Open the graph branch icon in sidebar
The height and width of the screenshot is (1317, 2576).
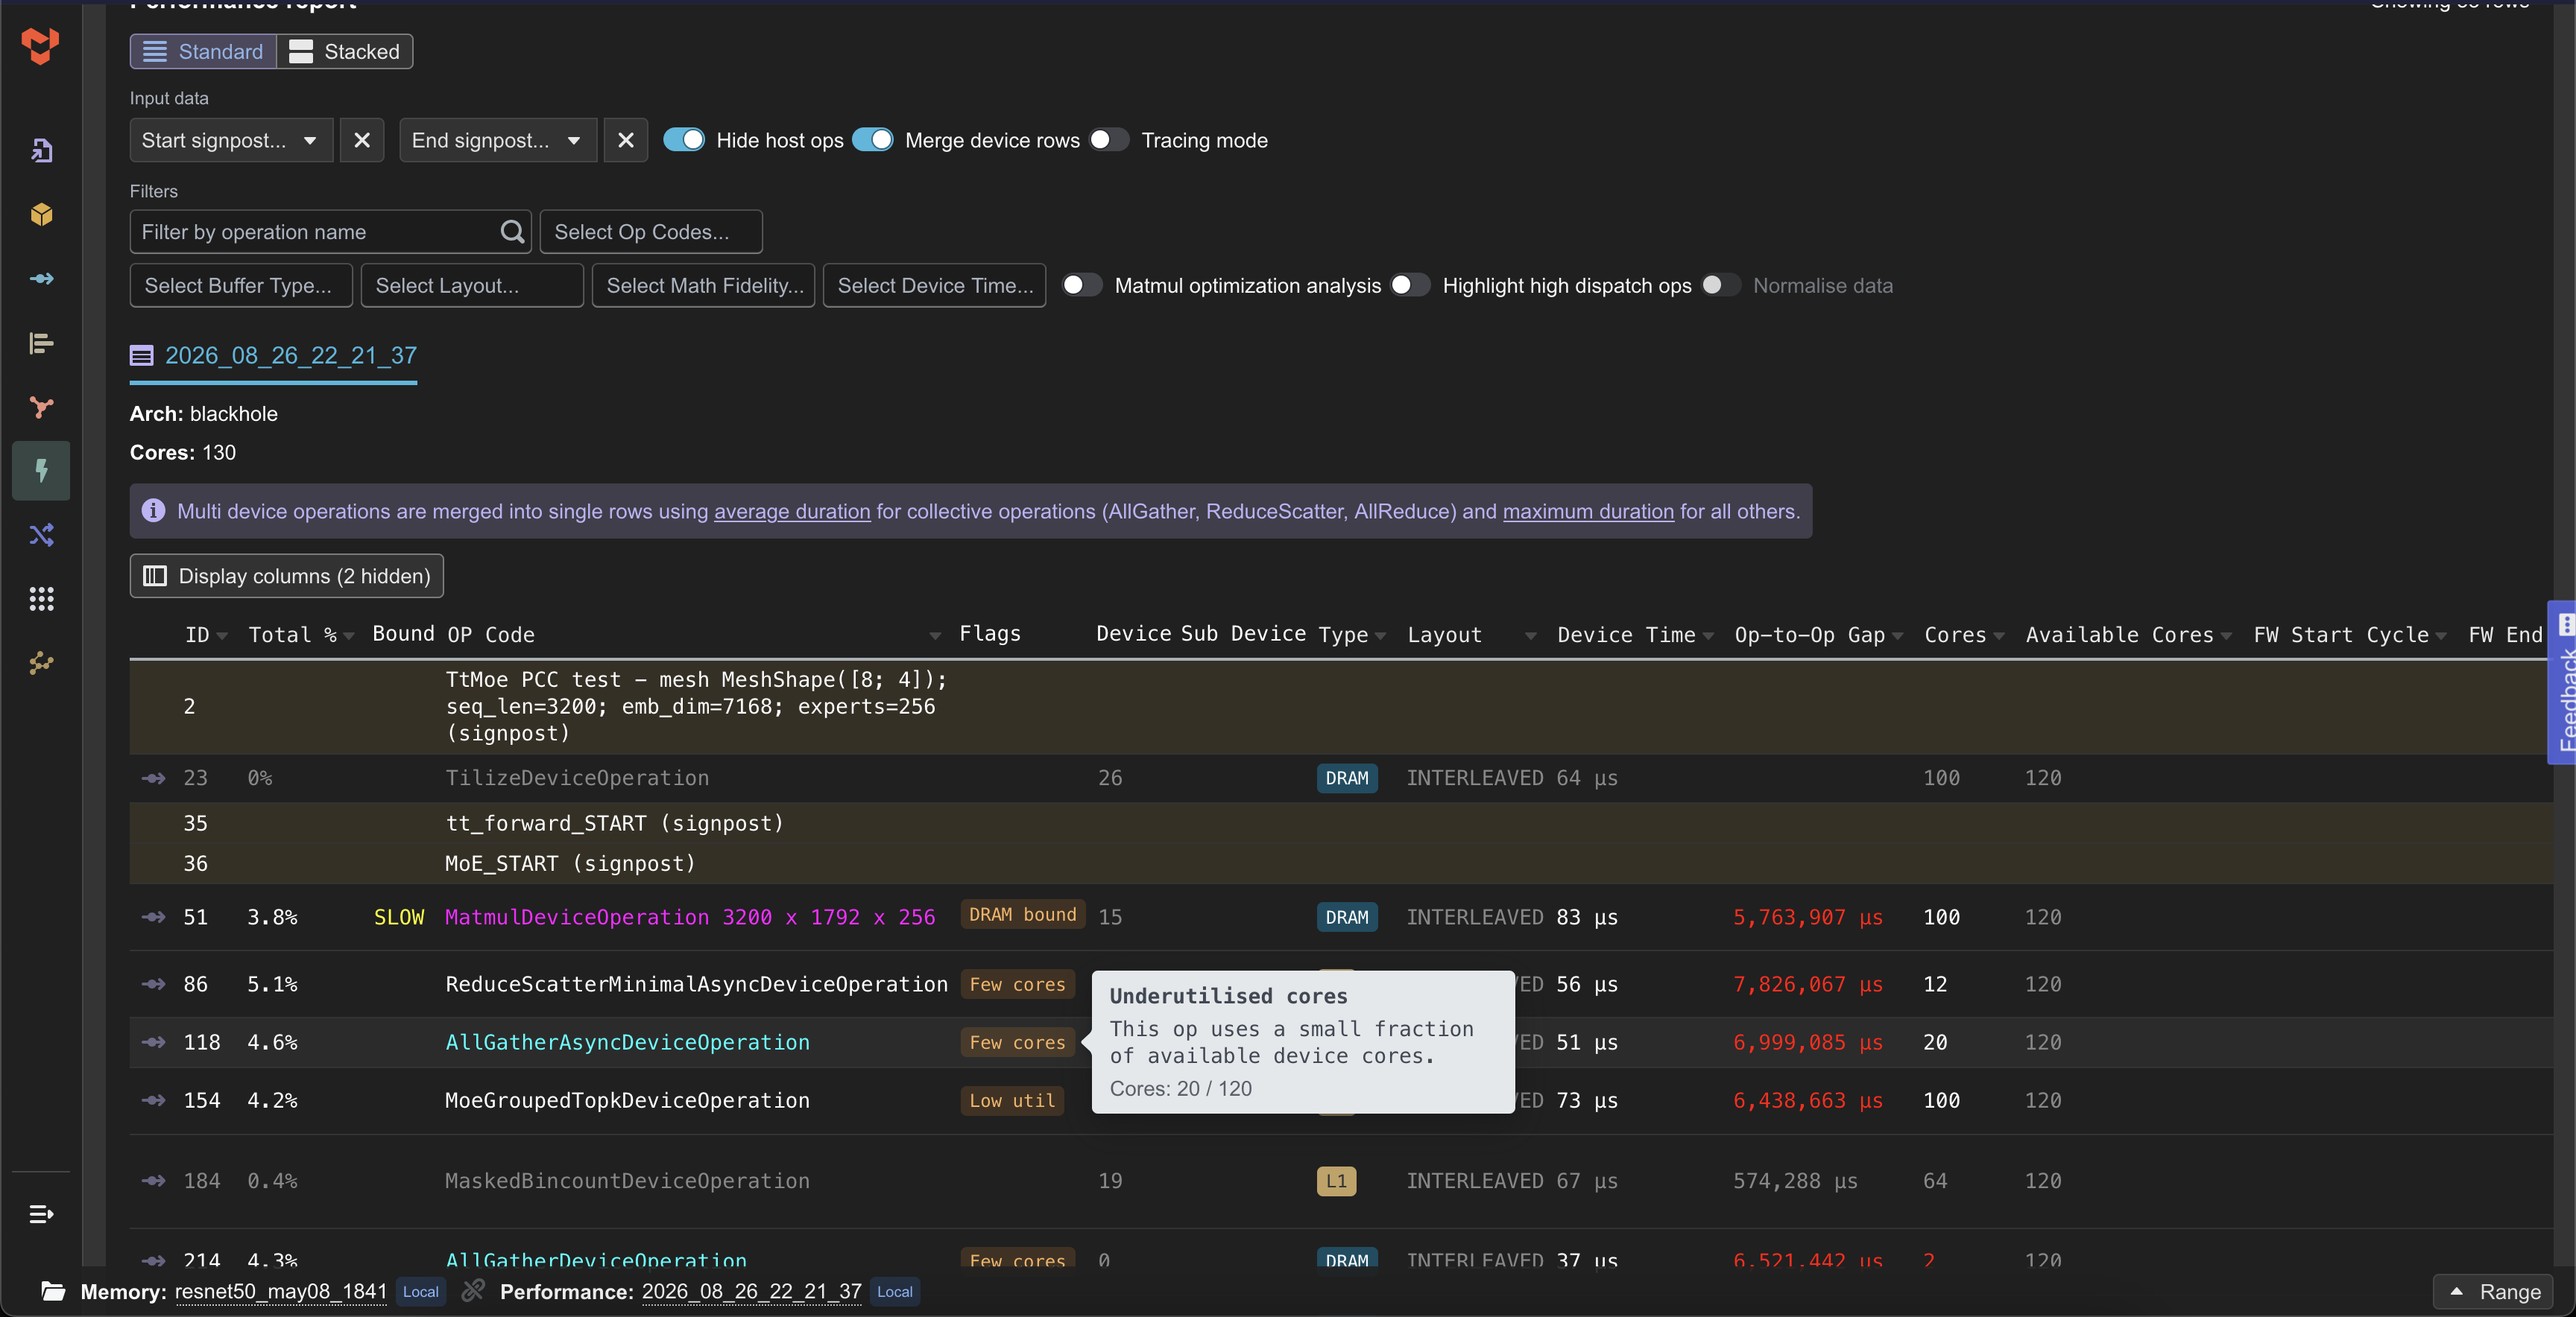coord(41,407)
